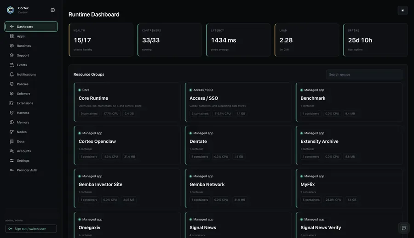414x238 pixels.
Task: Select the Benchmark group title
Action: pos(313,98)
